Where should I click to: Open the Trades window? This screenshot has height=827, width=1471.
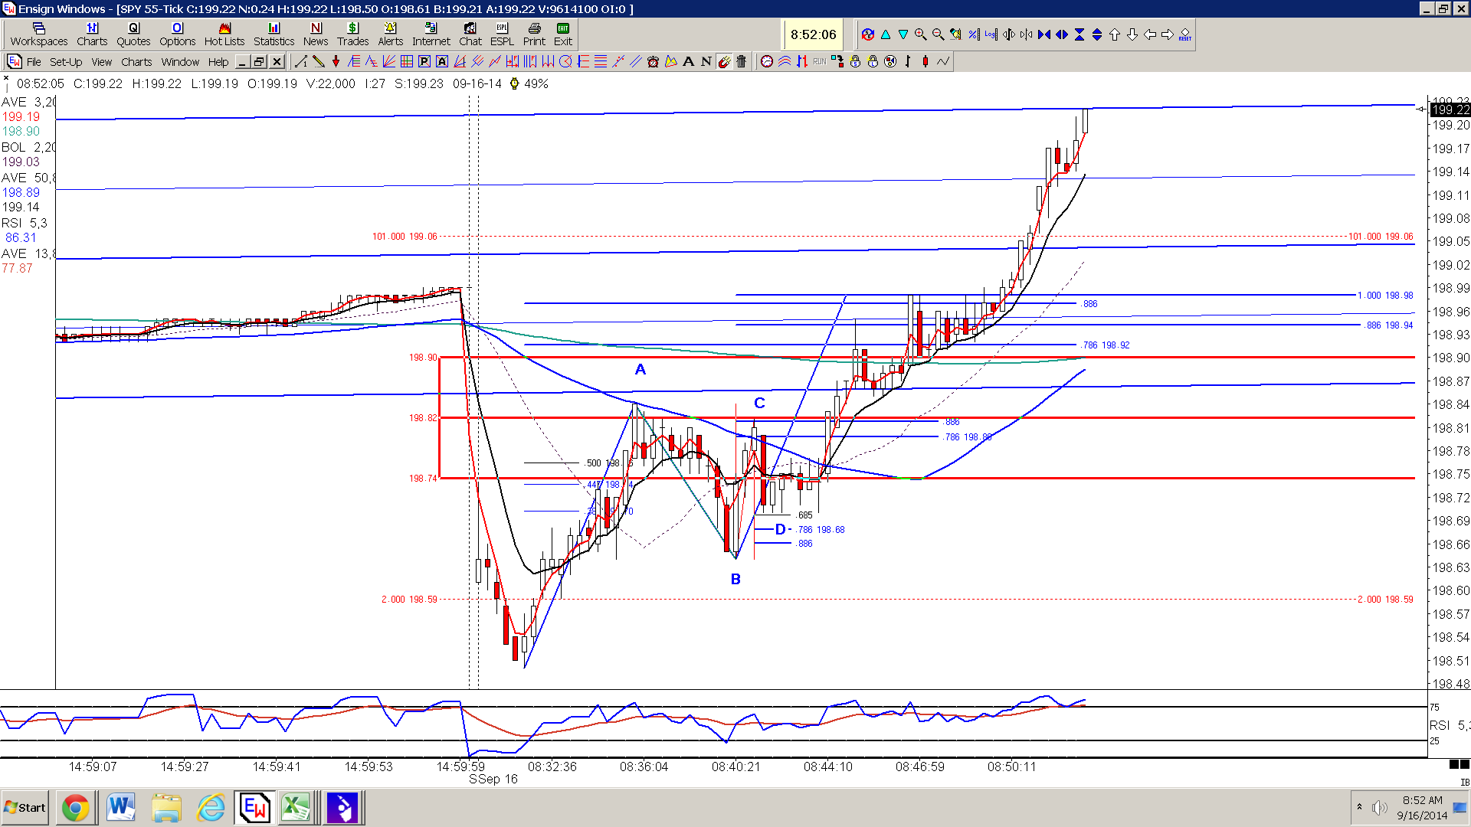tap(352, 34)
